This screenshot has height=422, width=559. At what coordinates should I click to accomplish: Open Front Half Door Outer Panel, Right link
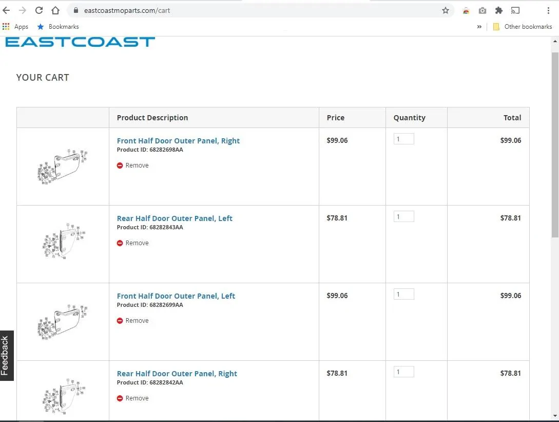(x=178, y=141)
